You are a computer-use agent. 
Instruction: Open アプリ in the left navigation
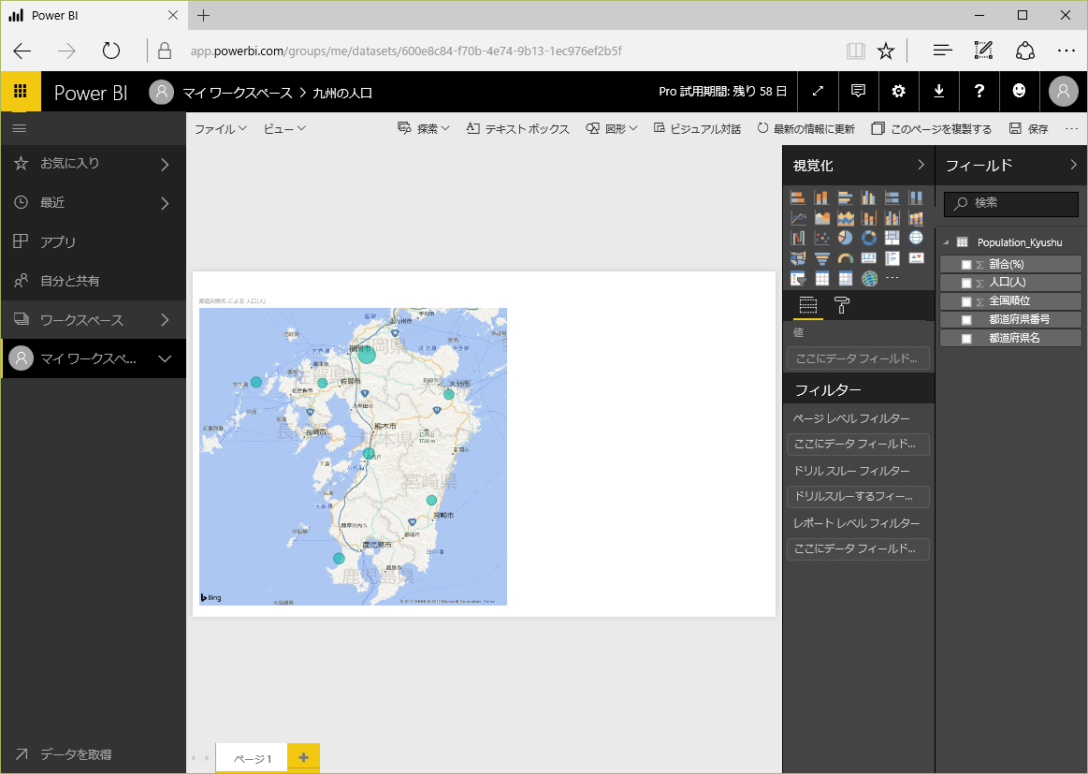58,241
